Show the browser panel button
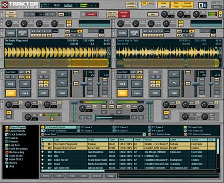Image resolution: width=224 pixels, height=183 pixels. click(188, 7)
